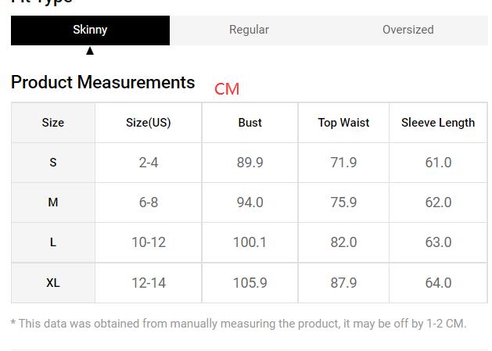Click the 64.0 sleeve length value
Screen dimensions: 492x351
coord(438,283)
